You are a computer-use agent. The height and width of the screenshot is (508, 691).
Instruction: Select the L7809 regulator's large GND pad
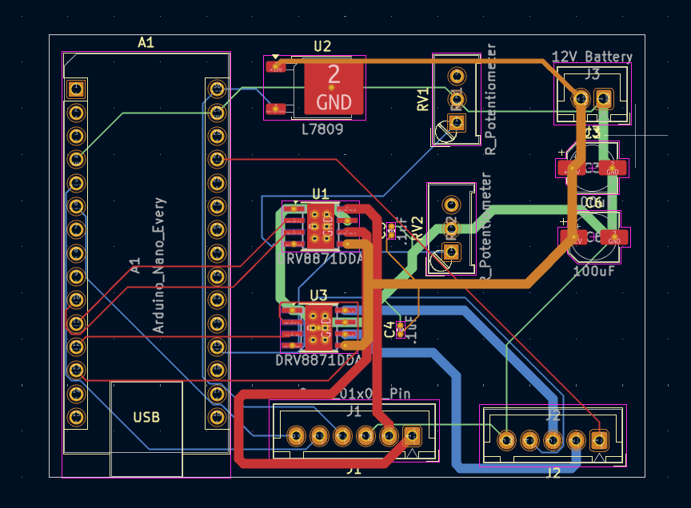click(334, 88)
